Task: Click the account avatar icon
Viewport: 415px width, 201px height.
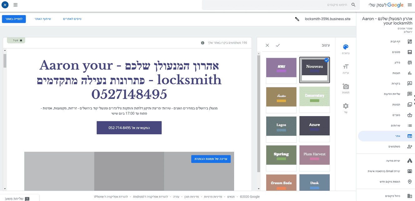Action: point(5,5)
